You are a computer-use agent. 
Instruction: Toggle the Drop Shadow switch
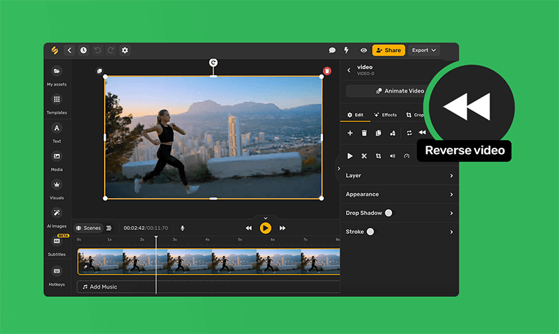point(389,213)
